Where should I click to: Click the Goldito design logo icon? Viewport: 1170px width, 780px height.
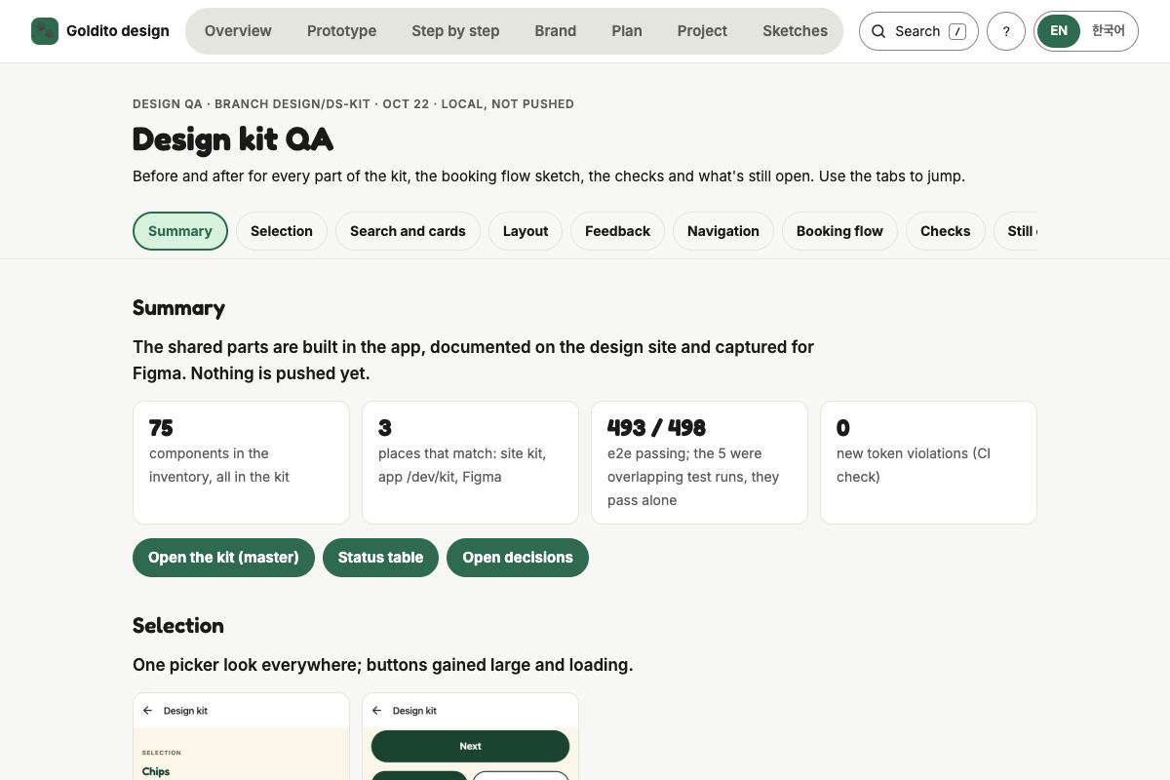pyautogui.click(x=45, y=31)
